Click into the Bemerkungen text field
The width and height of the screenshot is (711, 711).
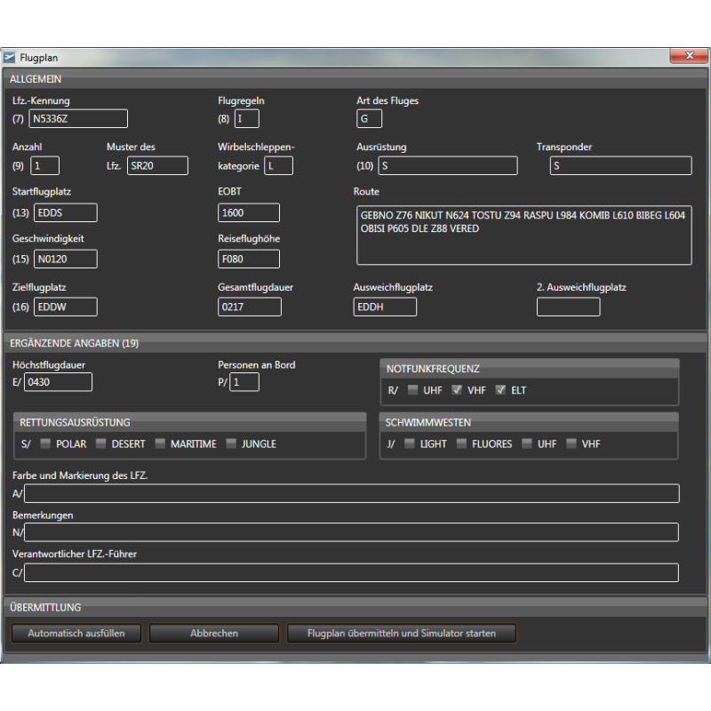click(351, 532)
